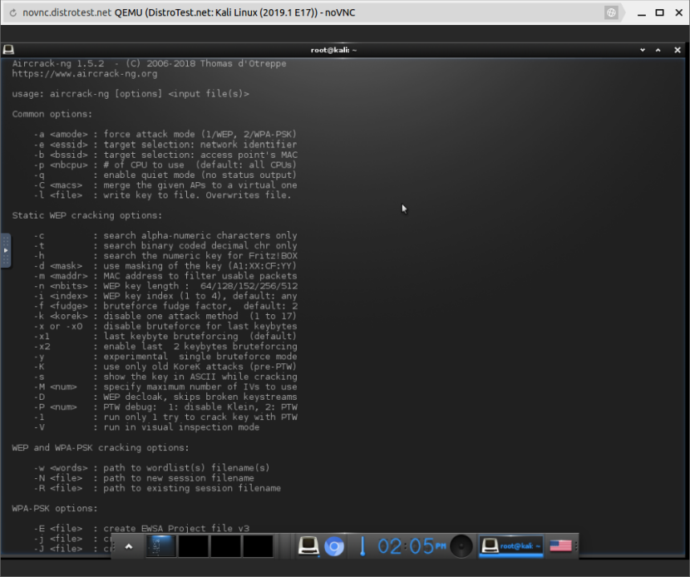Click 'bruteforce fudge factor' line
690x577 pixels.
click(165, 306)
